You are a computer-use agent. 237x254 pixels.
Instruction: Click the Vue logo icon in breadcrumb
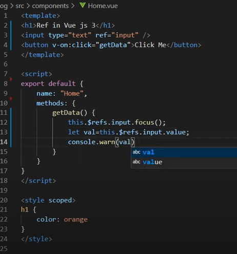(x=82, y=6)
